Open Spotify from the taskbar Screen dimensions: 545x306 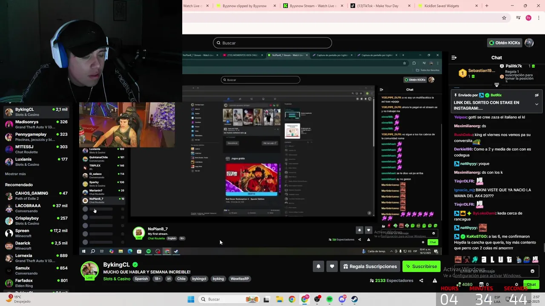pos(330,299)
